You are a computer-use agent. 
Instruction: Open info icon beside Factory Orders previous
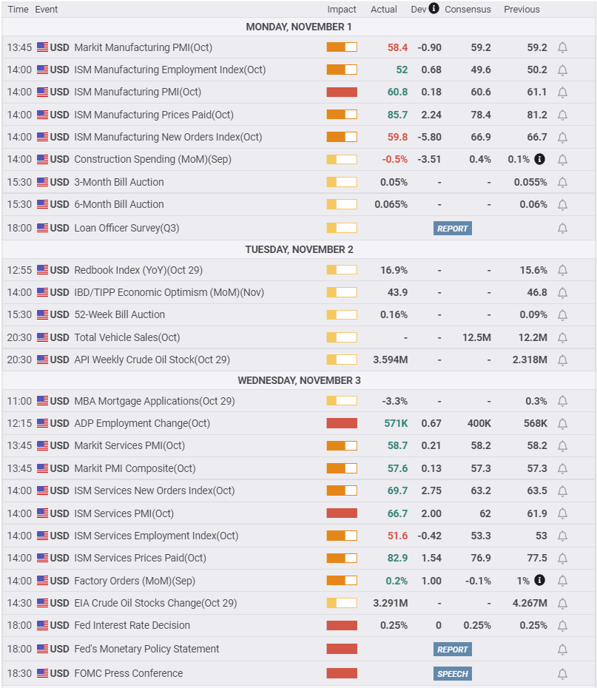(540, 580)
